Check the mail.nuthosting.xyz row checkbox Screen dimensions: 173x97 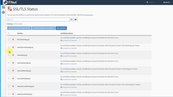tap(9, 63)
